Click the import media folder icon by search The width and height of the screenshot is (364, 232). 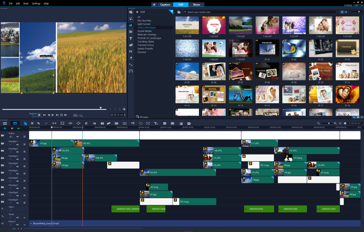pyautogui.click(x=179, y=12)
